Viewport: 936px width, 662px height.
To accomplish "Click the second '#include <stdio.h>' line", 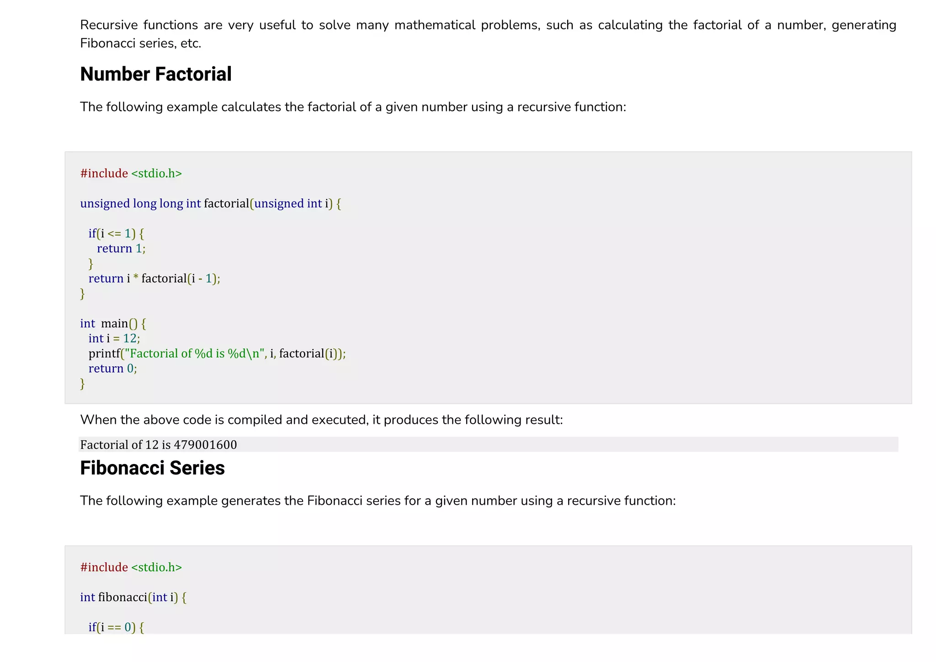I will click(x=131, y=567).
